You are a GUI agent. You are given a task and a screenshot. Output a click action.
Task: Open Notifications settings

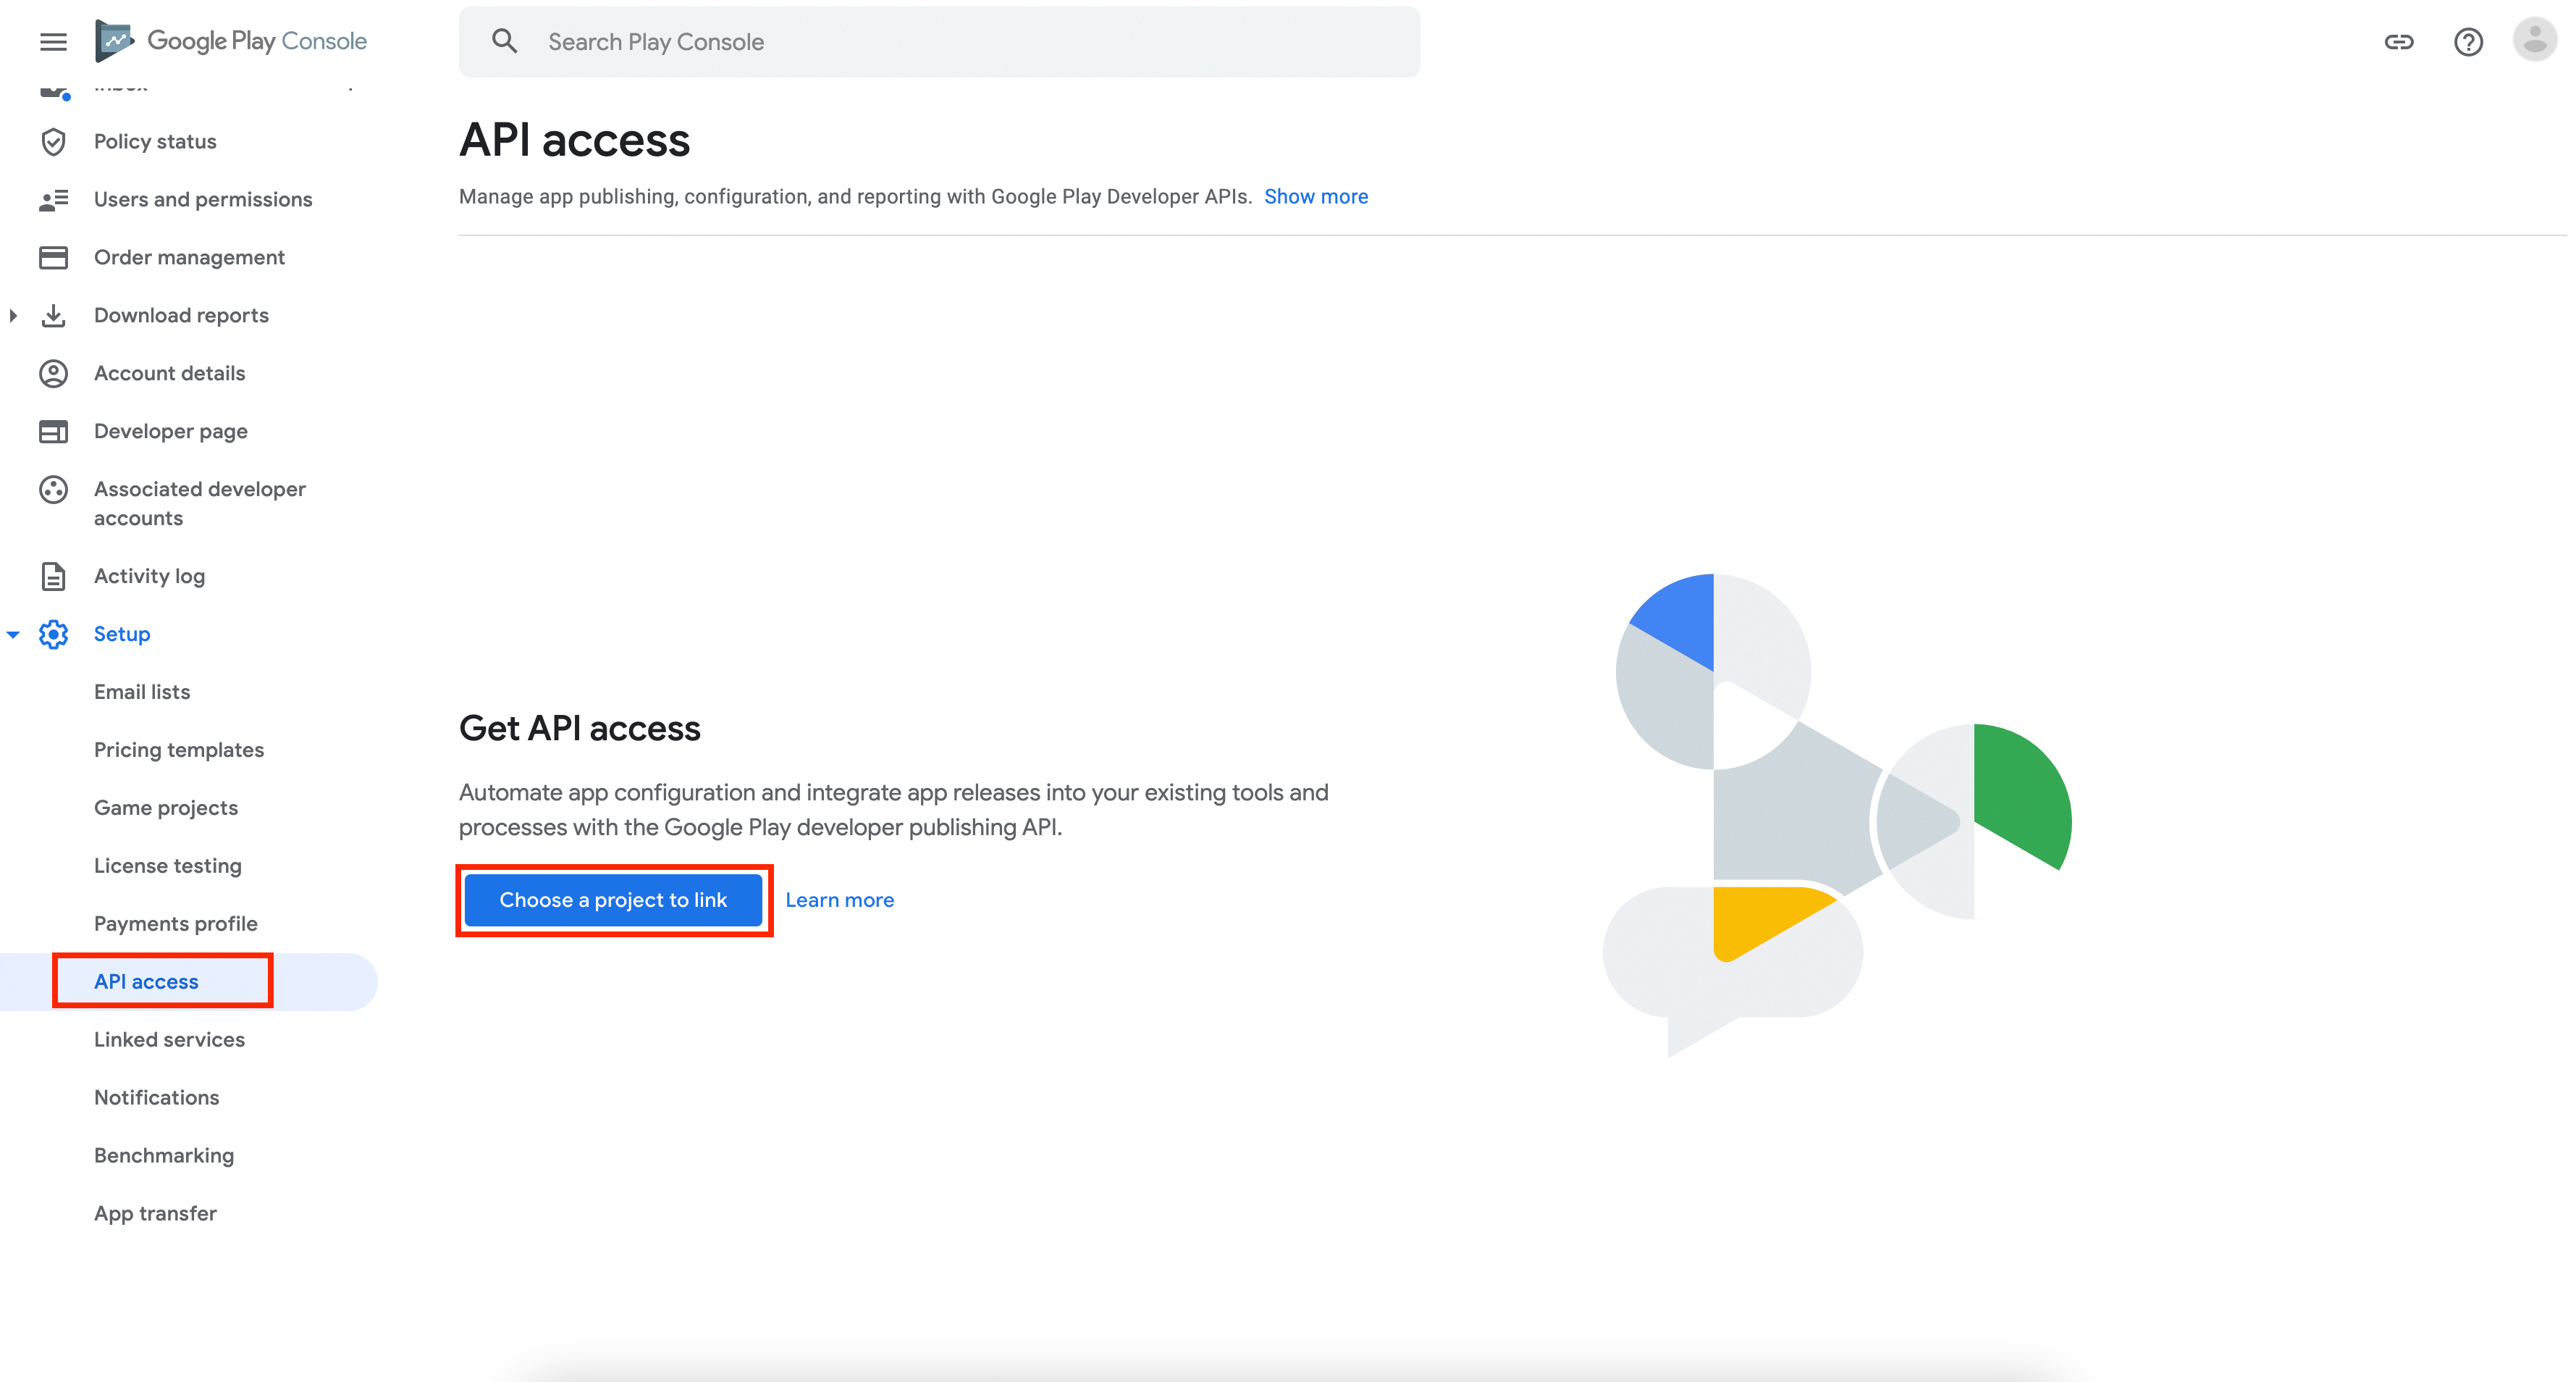tap(157, 1098)
